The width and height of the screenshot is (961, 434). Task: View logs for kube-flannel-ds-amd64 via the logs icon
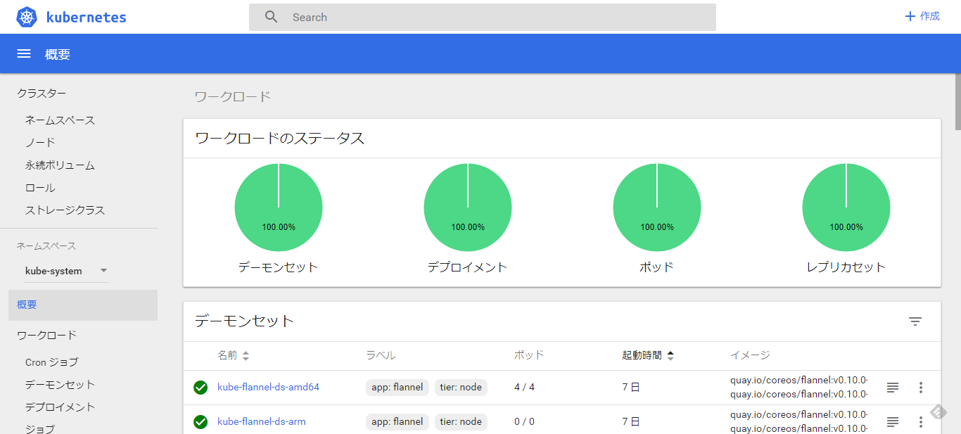coord(892,387)
